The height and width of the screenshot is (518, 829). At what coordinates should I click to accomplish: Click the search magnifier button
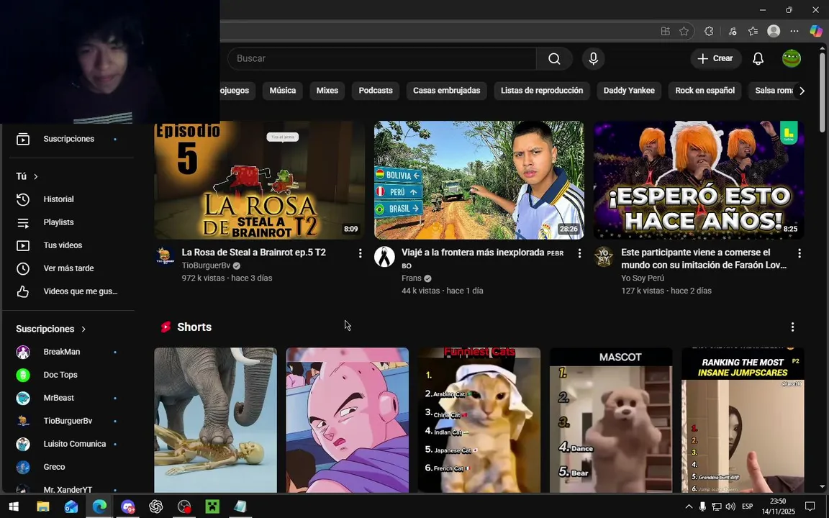[554, 59]
